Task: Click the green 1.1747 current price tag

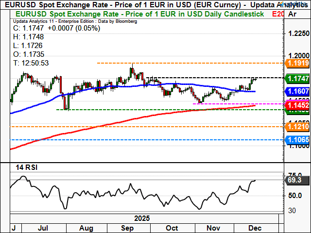Action: pos(295,78)
